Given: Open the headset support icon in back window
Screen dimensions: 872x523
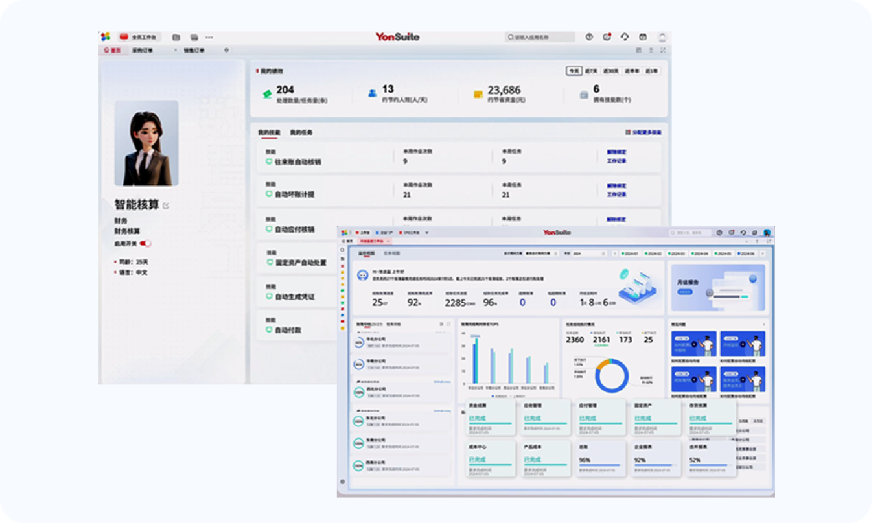Looking at the screenshot, I should click(625, 37).
